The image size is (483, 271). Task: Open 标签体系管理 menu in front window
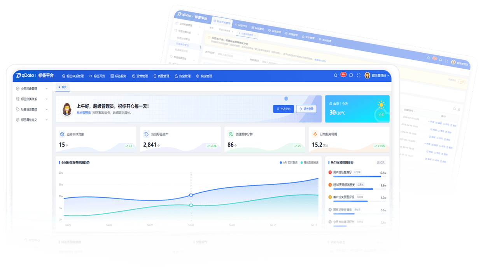tap(73, 76)
